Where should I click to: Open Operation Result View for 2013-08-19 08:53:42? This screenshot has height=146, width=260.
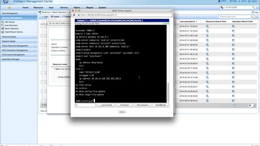[233, 101]
